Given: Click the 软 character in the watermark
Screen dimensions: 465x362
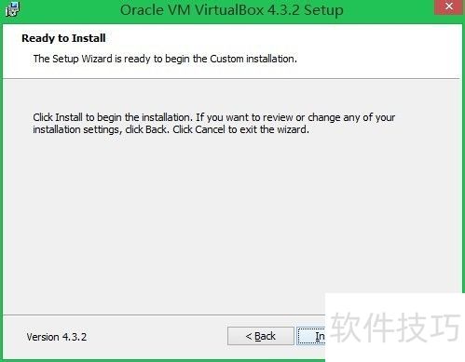Looking at the screenshot, I should tap(345, 327).
